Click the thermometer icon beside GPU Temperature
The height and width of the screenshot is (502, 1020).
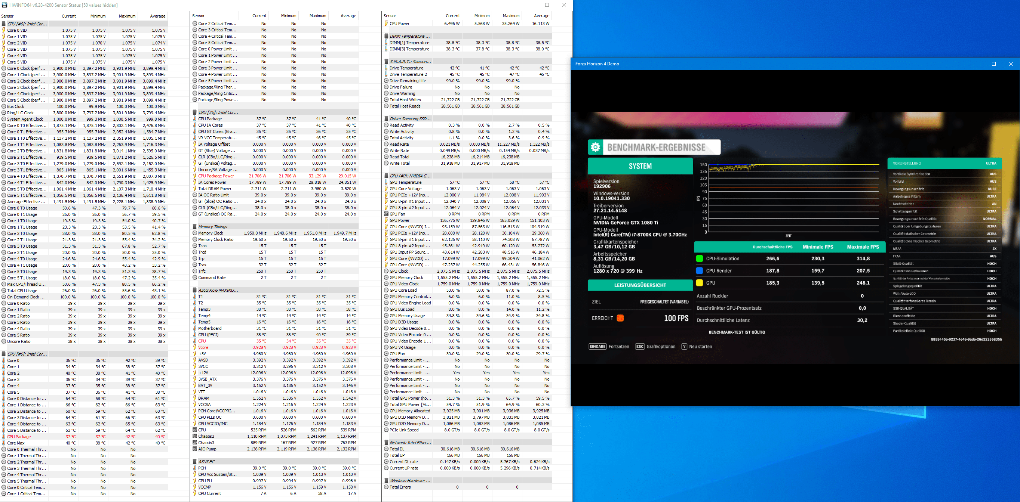386,182
